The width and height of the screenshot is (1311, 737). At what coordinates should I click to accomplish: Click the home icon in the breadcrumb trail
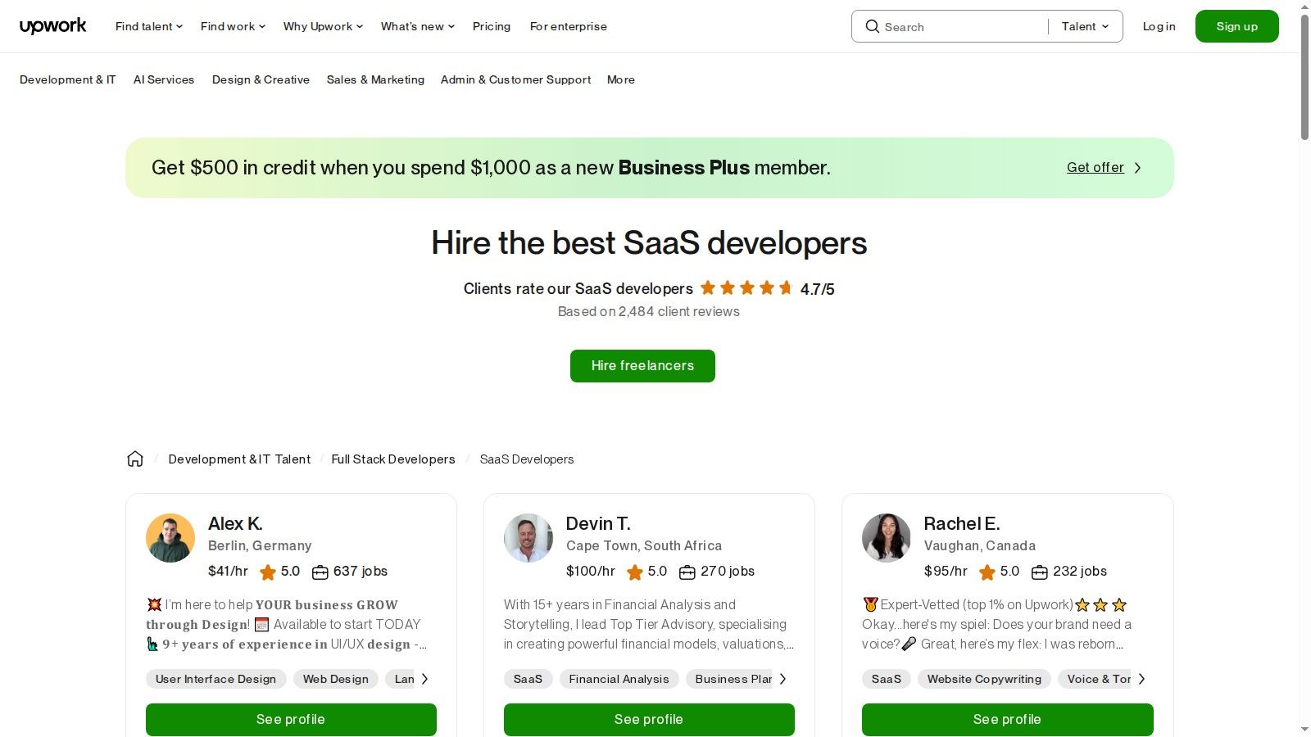[x=134, y=459]
